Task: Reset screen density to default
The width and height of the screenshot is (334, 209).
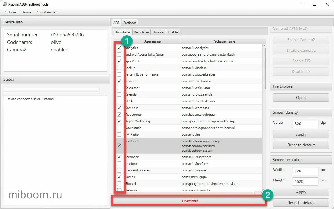Action: coord(301,145)
